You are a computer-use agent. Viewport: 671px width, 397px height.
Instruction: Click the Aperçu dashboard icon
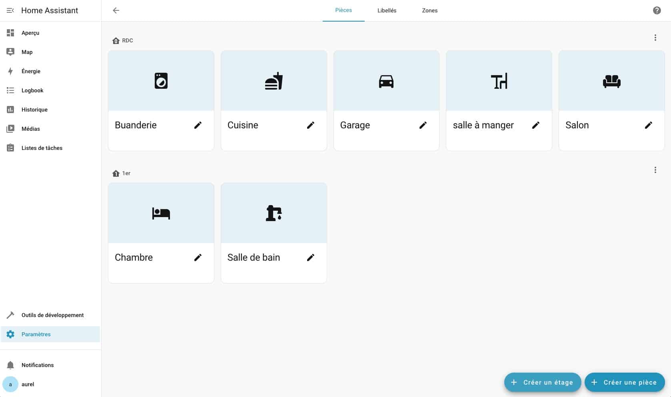pyautogui.click(x=10, y=33)
